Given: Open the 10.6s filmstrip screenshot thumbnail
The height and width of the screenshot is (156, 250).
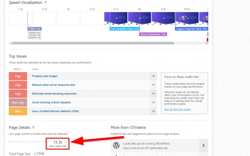Looking at the screenshot, I should [187, 18].
